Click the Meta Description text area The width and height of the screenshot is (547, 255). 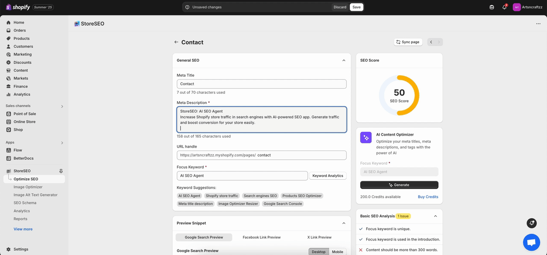tap(262, 119)
